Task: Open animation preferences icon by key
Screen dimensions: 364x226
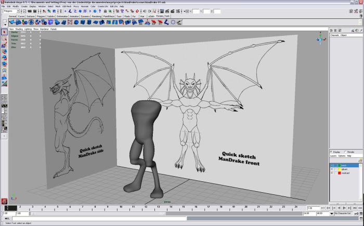Action: (361, 213)
